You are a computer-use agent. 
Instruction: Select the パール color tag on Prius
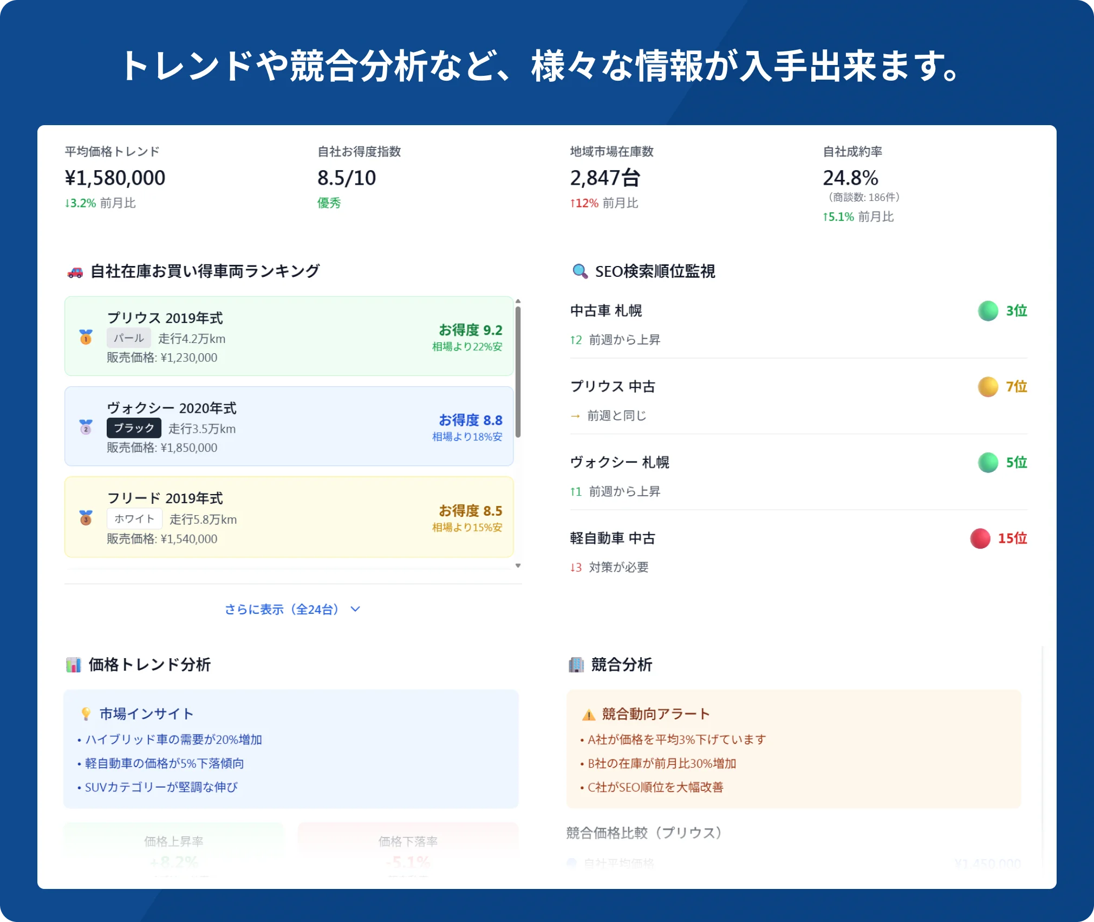point(129,338)
